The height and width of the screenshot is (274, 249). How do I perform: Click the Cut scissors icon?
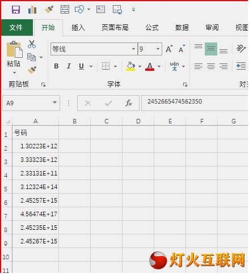[x=32, y=44]
